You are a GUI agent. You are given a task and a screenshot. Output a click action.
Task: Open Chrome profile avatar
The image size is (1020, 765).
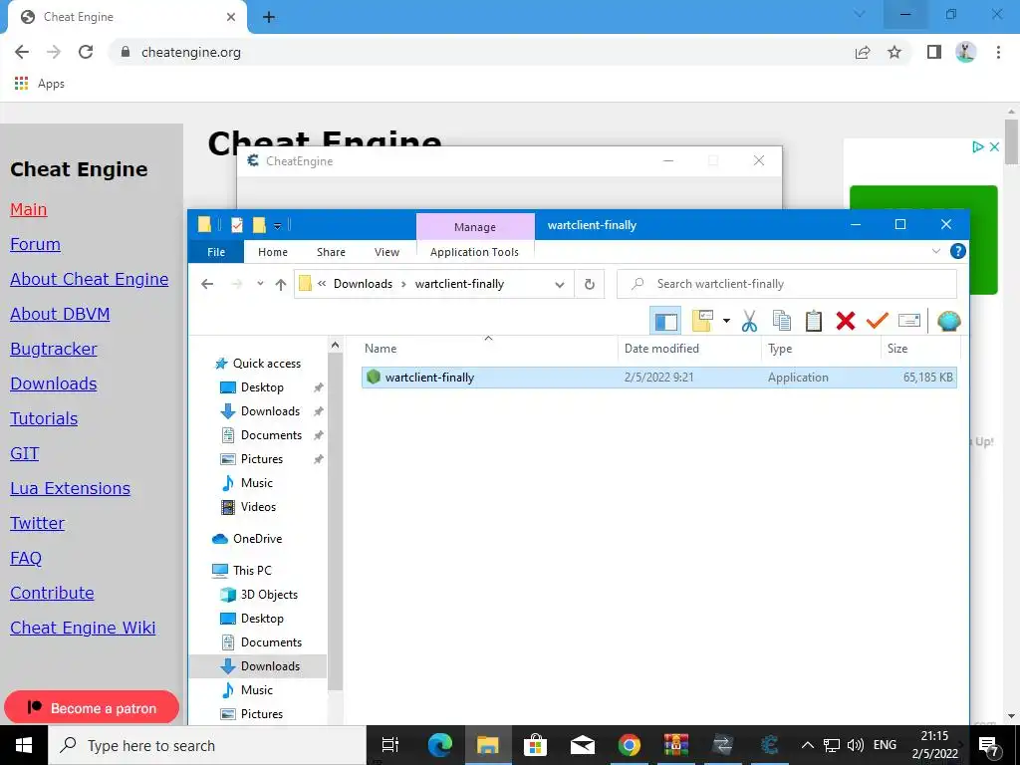coord(966,52)
